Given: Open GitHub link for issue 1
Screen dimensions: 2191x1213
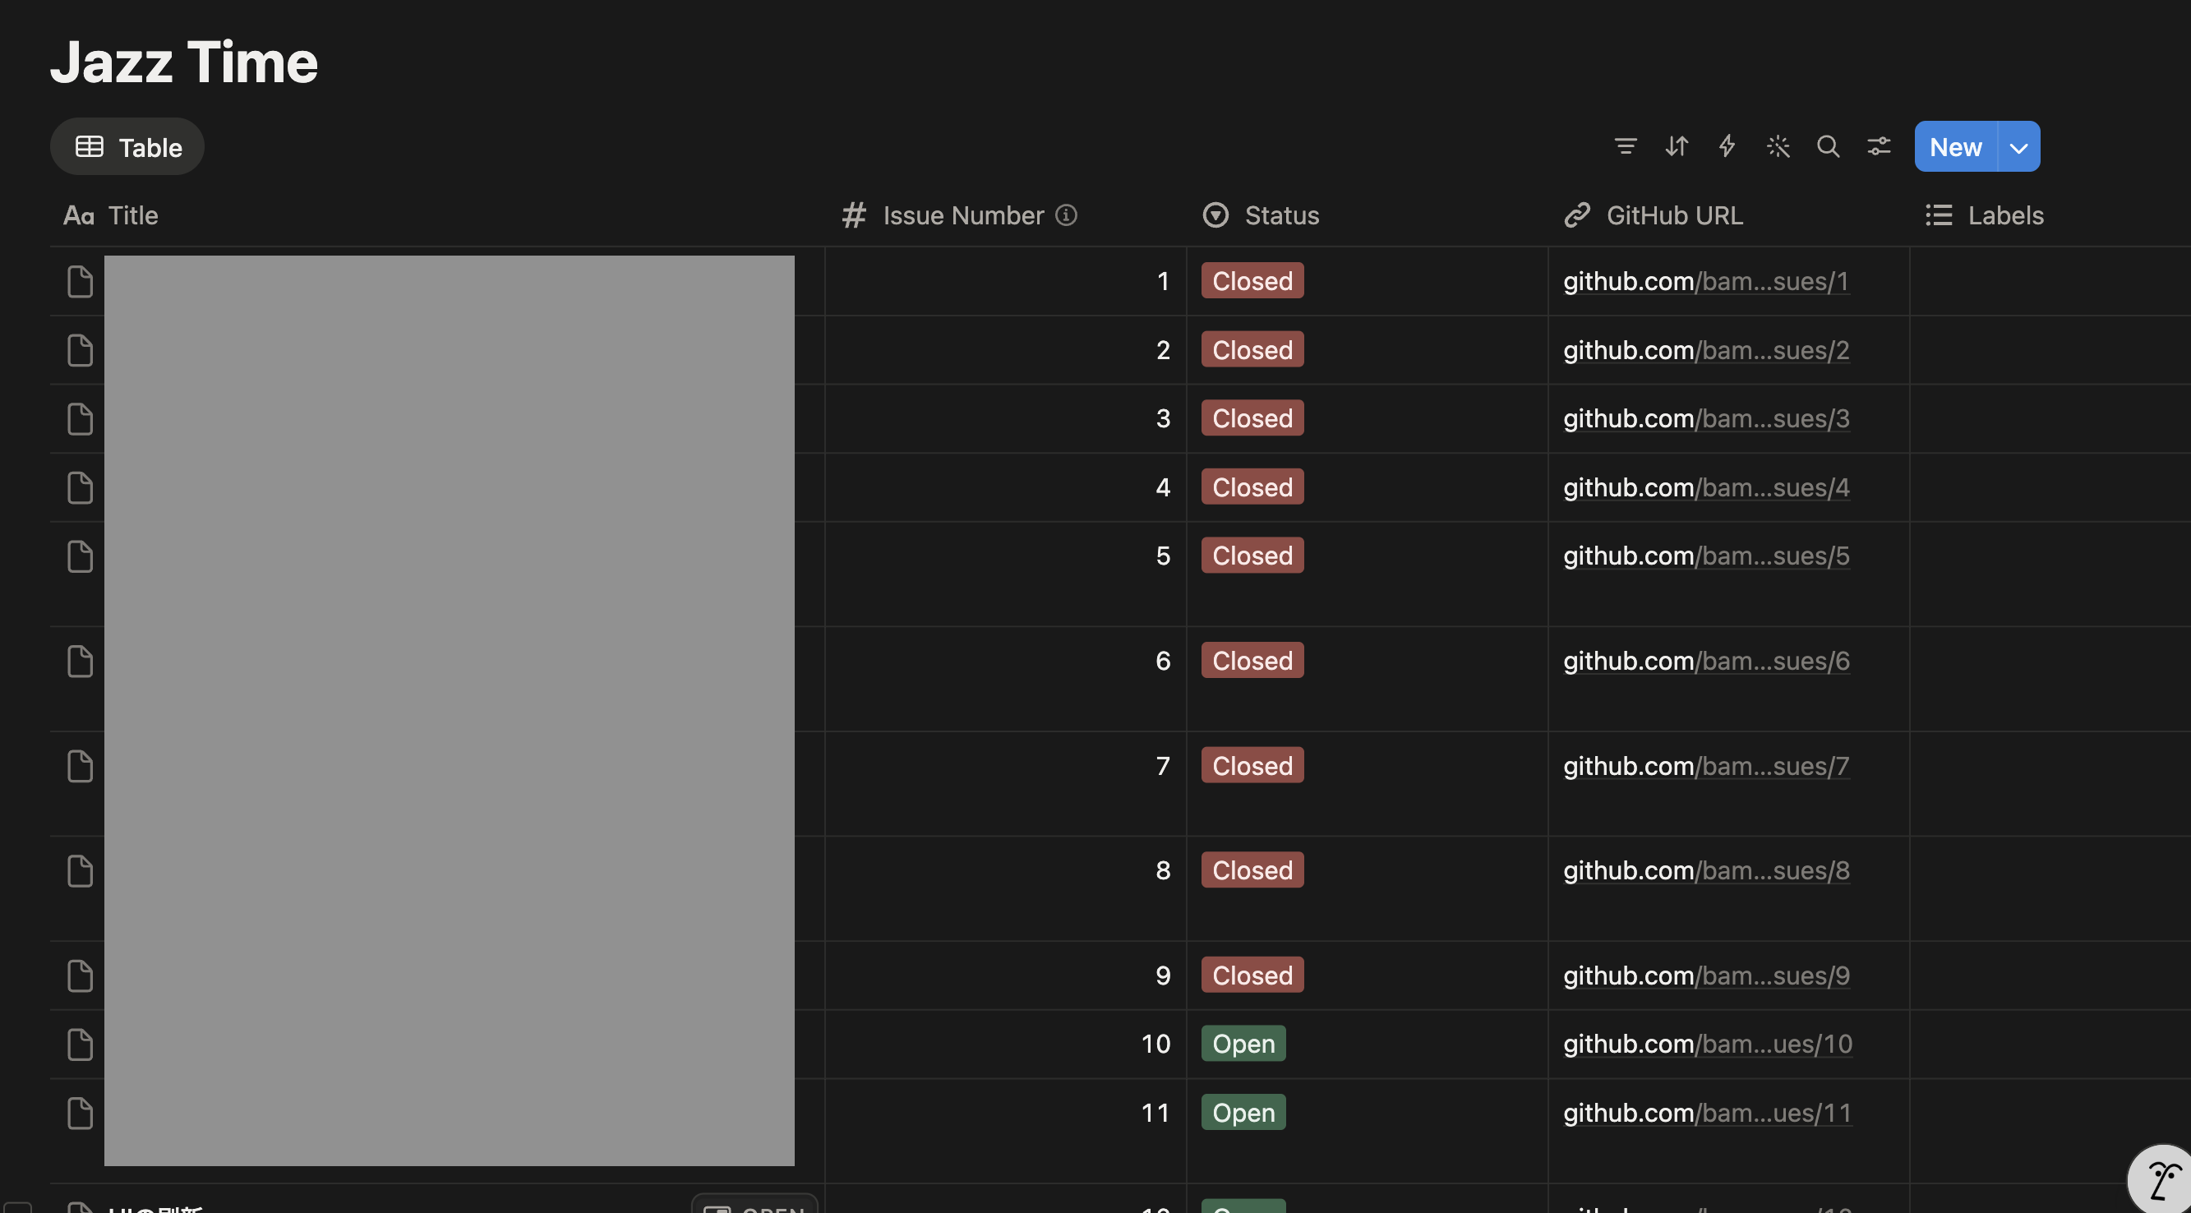Looking at the screenshot, I should coord(1706,281).
